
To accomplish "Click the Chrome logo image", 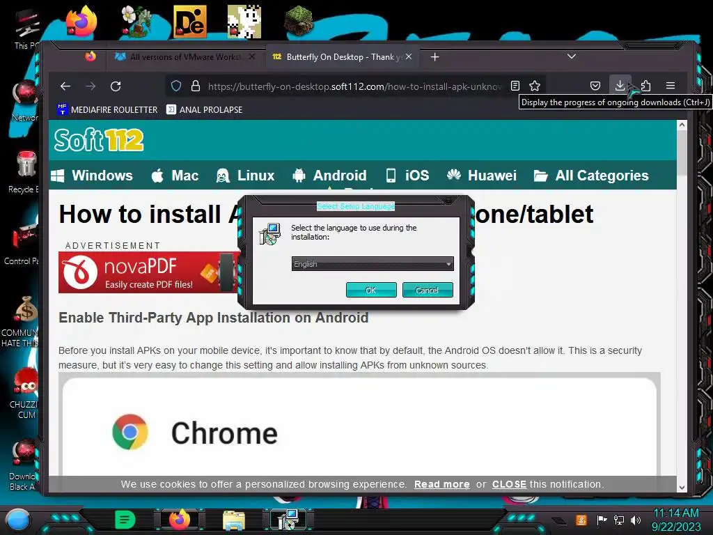I will [x=130, y=432].
